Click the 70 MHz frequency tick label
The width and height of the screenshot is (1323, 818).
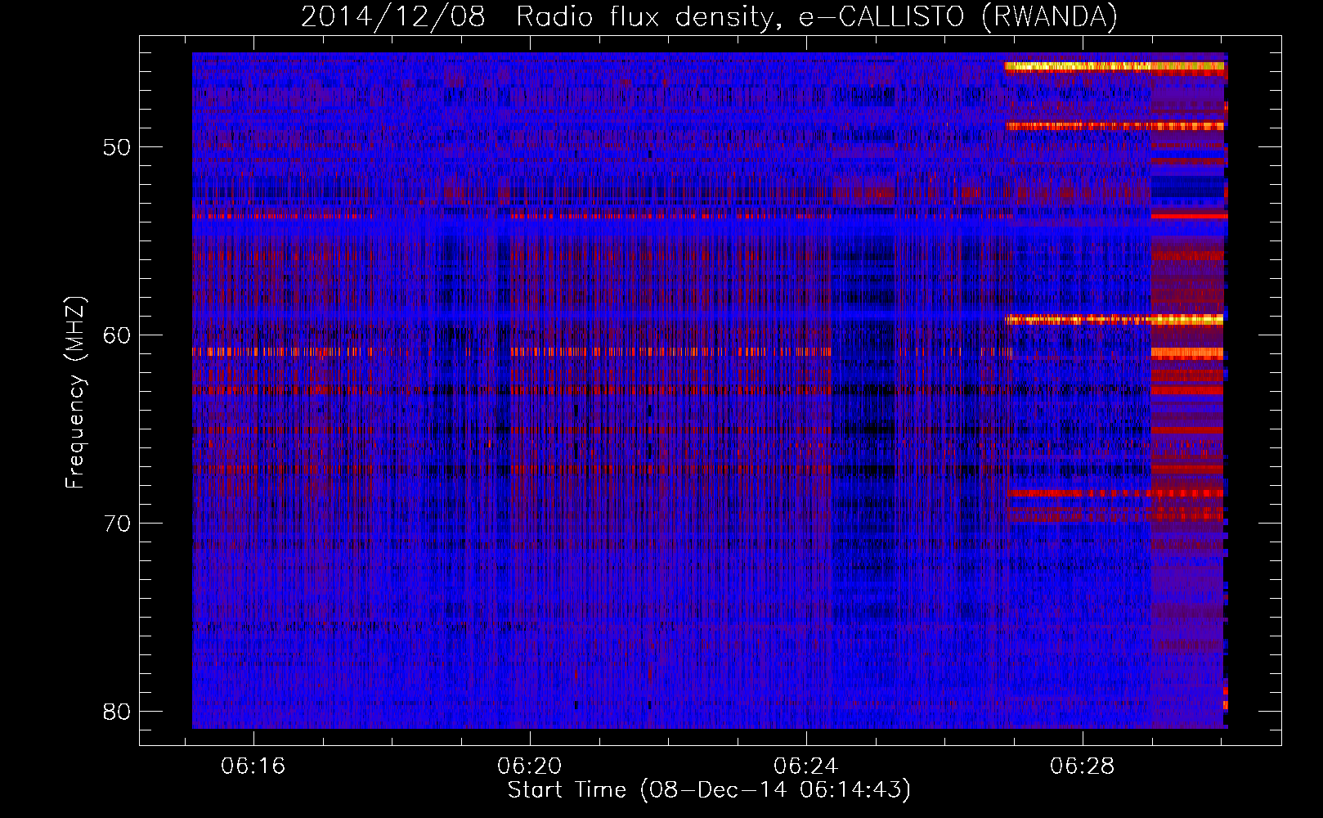click(117, 524)
